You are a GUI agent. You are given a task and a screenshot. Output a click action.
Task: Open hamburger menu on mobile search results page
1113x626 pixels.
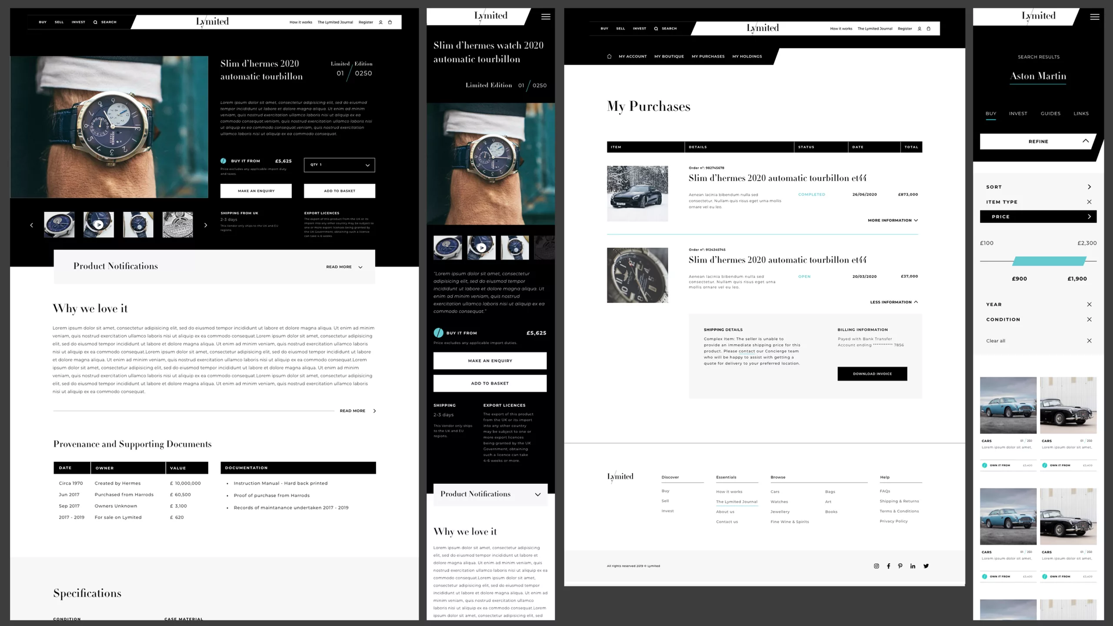[x=1095, y=17]
